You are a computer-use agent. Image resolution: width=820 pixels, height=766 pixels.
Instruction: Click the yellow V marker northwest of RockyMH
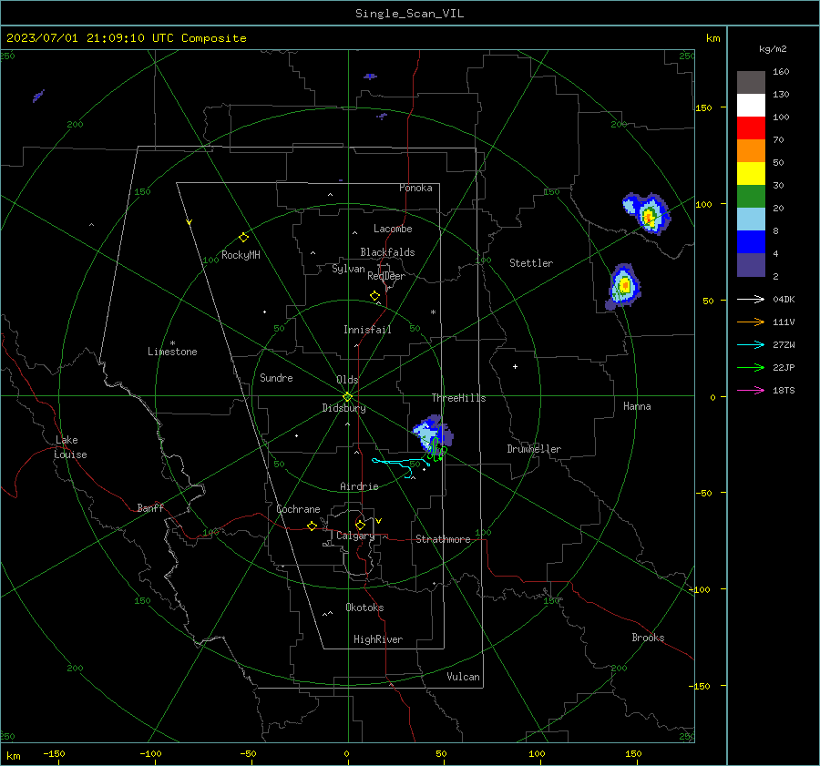[190, 222]
